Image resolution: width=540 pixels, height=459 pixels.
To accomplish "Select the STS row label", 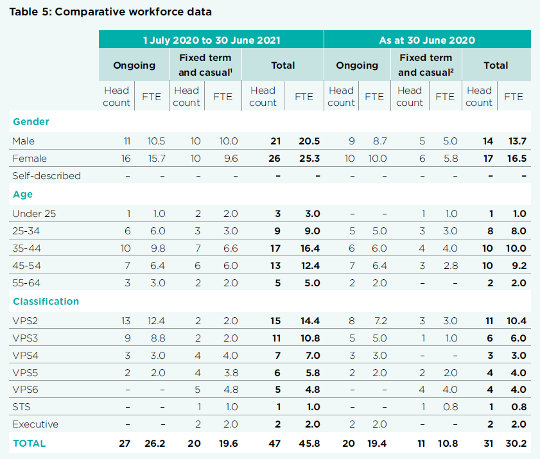I will click(x=20, y=407).
